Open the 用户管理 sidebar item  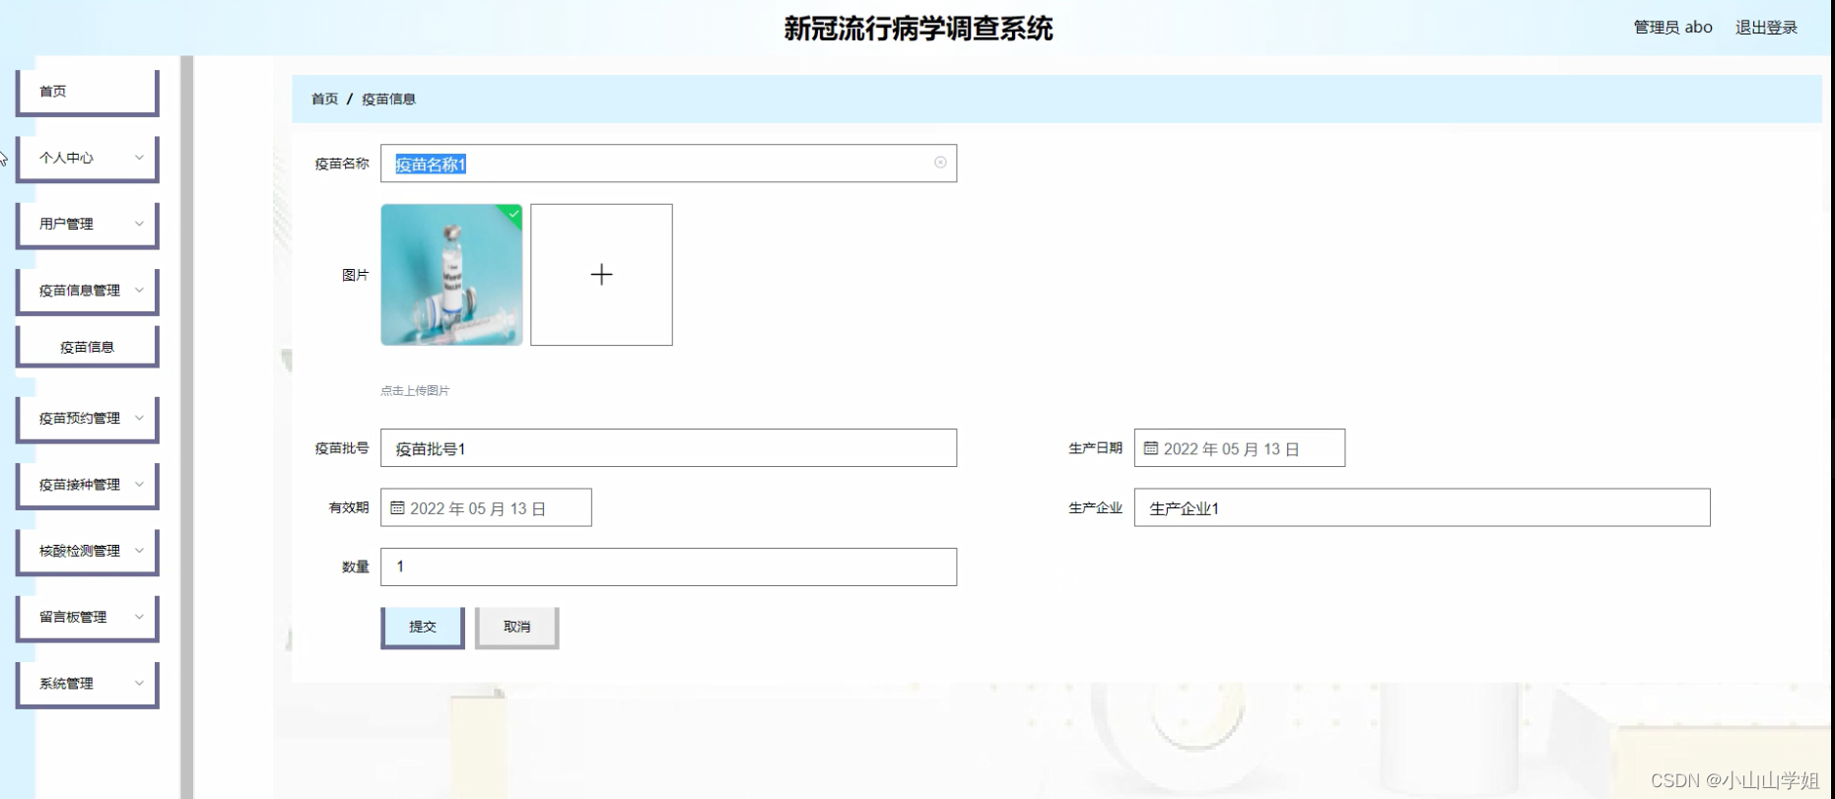coord(88,224)
